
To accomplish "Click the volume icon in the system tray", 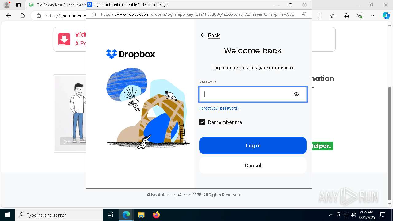I will point(353,215).
